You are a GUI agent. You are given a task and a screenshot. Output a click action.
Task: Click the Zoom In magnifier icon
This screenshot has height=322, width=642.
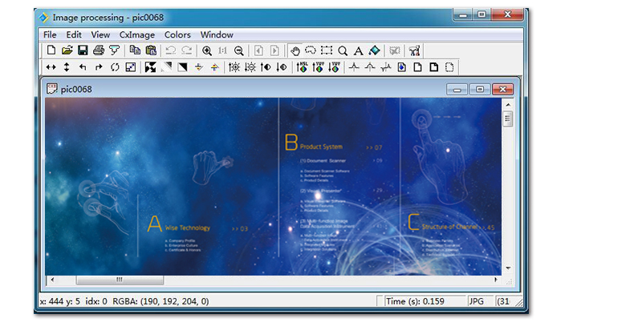[x=207, y=50]
